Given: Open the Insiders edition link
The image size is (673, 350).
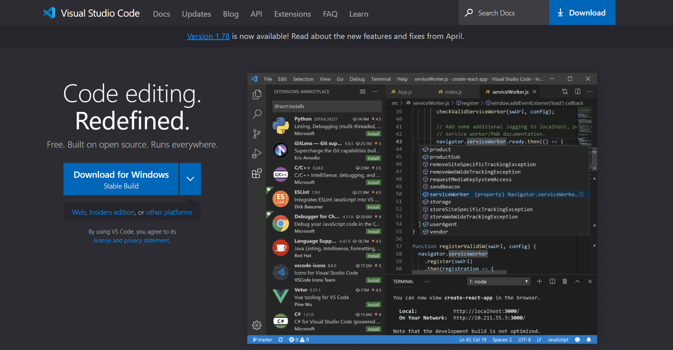Looking at the screenshot, I should click(112, 212).
